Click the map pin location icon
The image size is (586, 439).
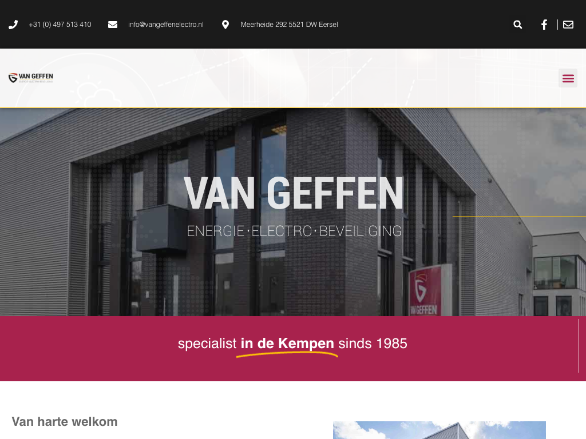(x=225, y=25)
